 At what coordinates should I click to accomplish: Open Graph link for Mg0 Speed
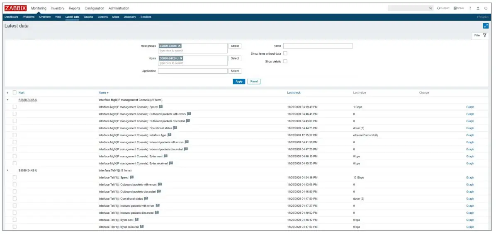pyautogui.click(x=470, y=107)
